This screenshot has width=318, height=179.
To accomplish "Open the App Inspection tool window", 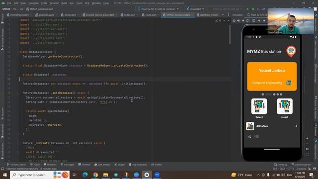I will click(x=138, y=165).
